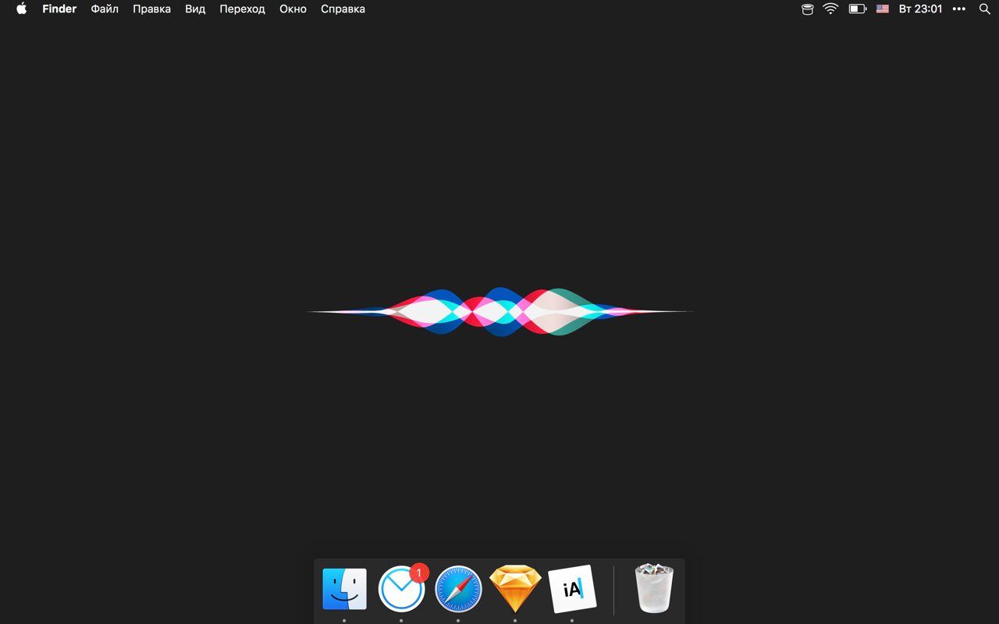Open Airmail clock app with badge
This screenshot has width=999, height=624.
(402, 589)
